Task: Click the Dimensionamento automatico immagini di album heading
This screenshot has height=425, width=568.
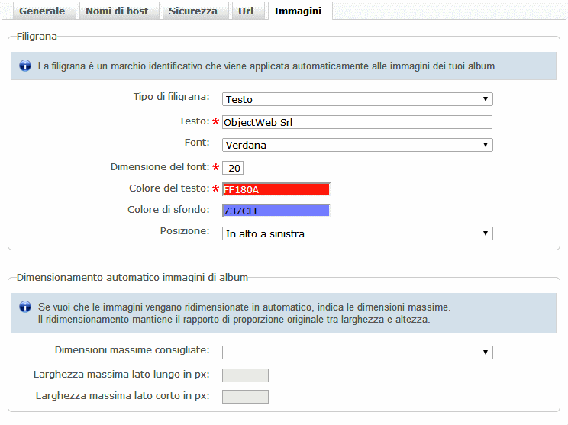Action: click(x=132, y=277)
